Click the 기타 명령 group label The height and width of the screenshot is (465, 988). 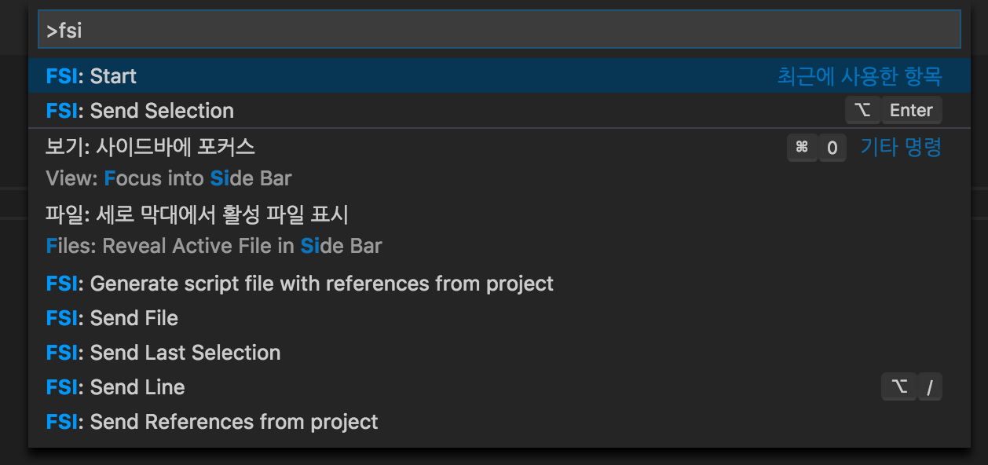tap(901, 147)
